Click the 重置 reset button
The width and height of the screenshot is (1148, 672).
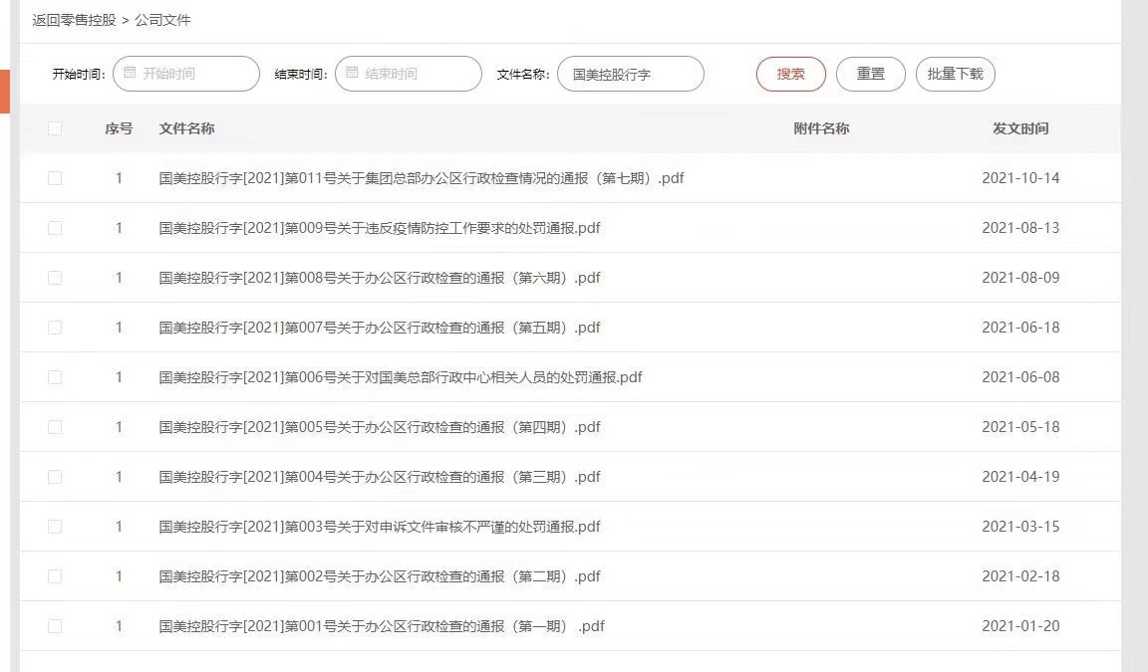(870, 74)
